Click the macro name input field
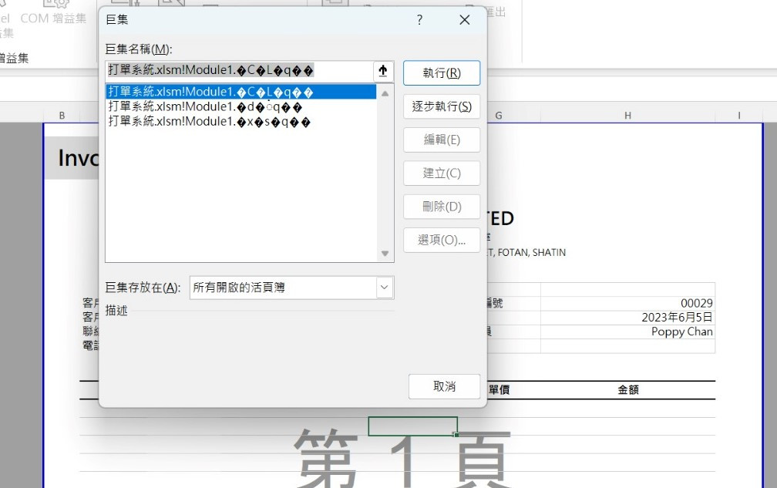777x488 pixels. (x=239, y=71)
